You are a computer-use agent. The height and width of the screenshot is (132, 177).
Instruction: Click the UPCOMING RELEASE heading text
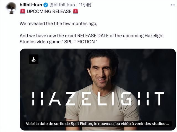[x=49, y=11]
